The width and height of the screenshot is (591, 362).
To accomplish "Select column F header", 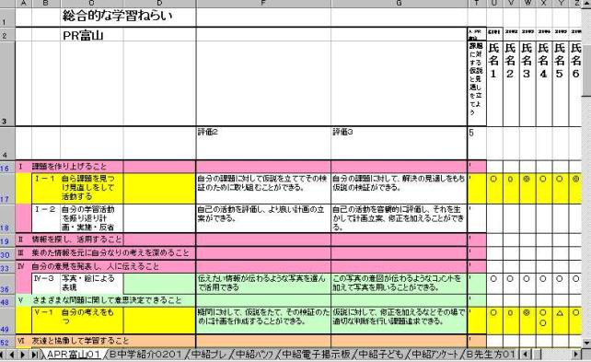I will (263, 4).
